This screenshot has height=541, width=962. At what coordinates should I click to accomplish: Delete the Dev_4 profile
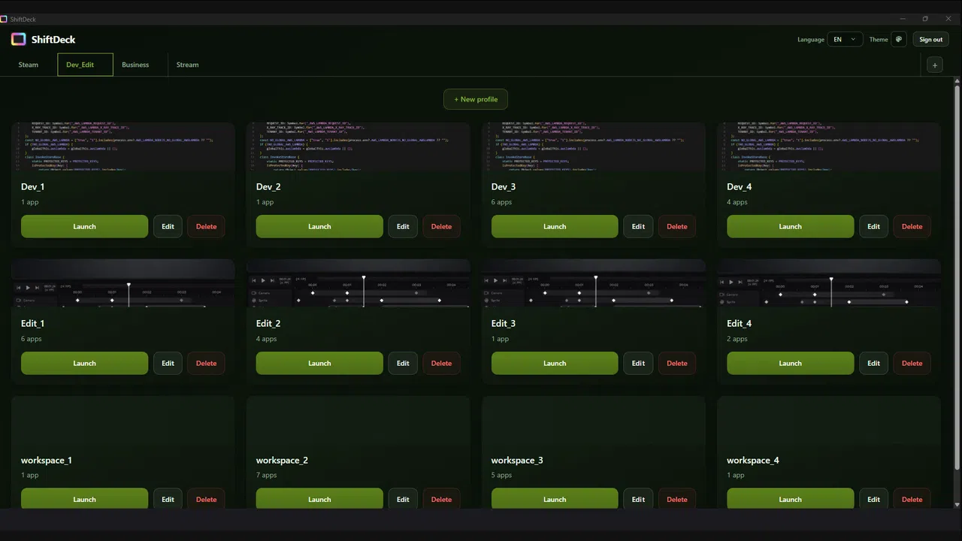[x=912, y=226]
